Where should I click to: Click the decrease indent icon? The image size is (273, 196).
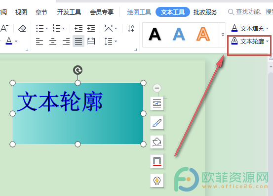pyautogui.click(x=78, y=28)
